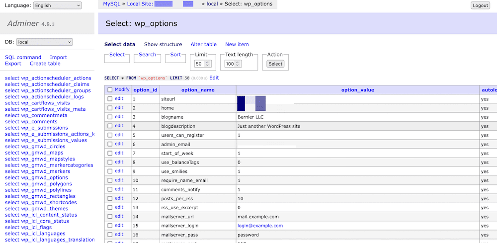Click the MySQL breadcrumb link

coord(110,4)
